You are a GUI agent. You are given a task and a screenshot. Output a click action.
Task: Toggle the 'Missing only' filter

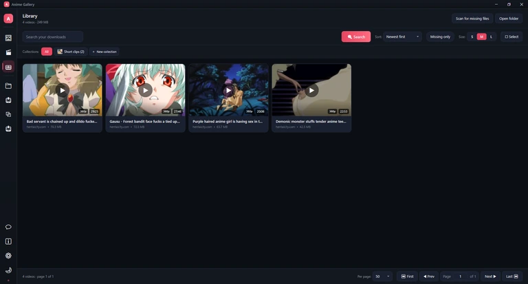(x=440, y=36)
